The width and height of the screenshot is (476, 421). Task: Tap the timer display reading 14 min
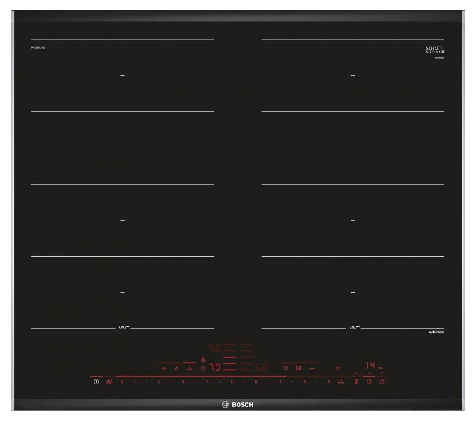(x=371, y=366)
